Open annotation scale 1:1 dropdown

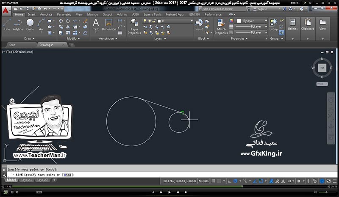(x=290, y=181)
